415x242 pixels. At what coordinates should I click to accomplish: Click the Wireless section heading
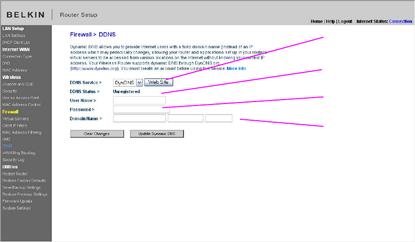point(12,77)
